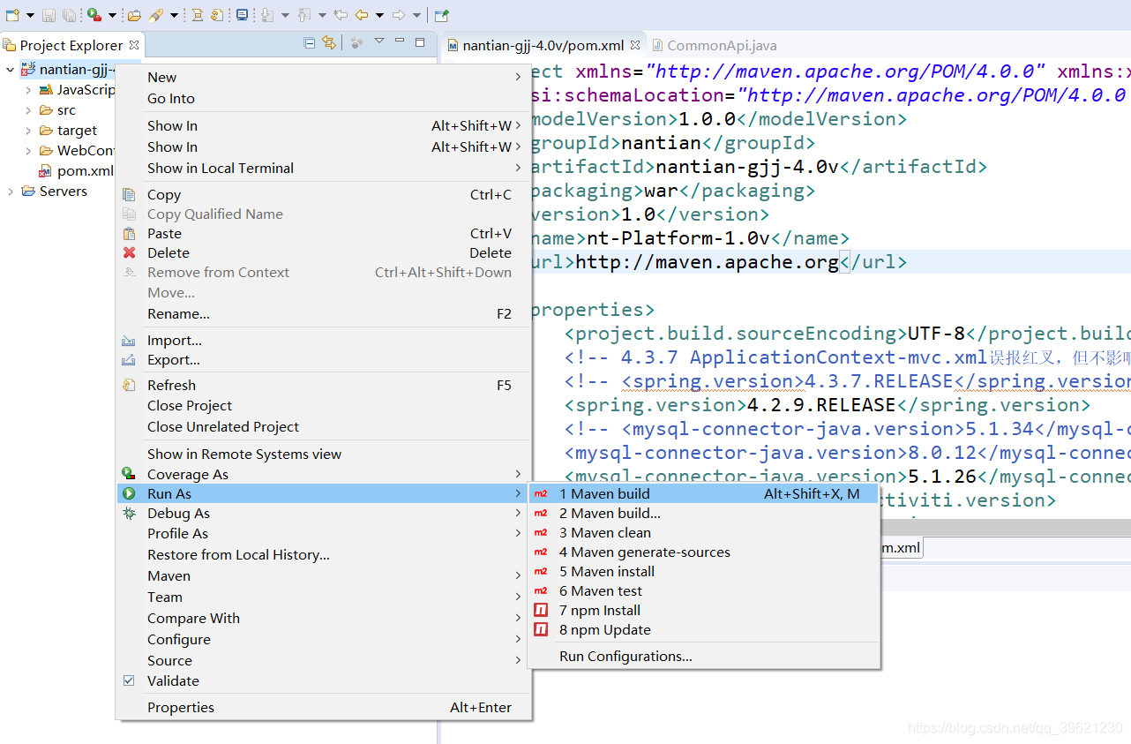Screen dimensions: 1131x744
Task: Open the Search icon dropdown arrow
Action: [x=174, y=15]
